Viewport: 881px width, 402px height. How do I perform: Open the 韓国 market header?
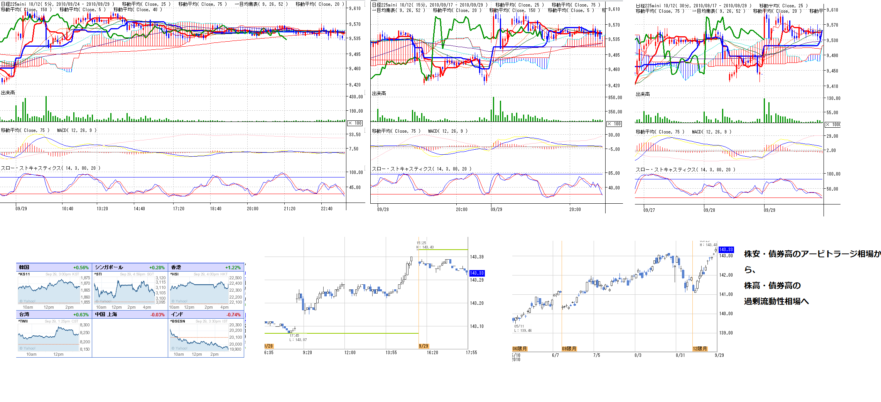tap(54, 267)
